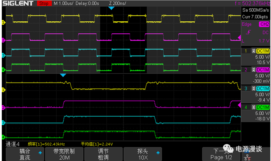271x161 pixels.
Task: Select the CH2 trigger source label
Action: pyautogui.click(x=264, y=24)
